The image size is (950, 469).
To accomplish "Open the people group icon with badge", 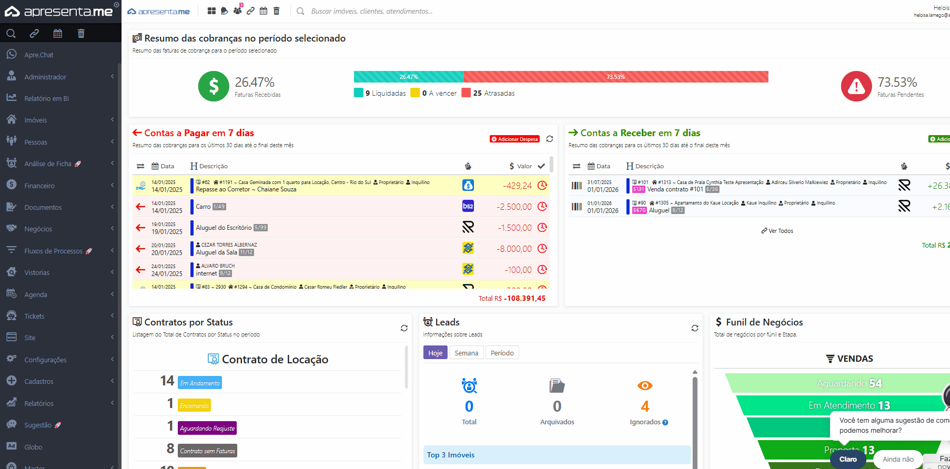I will tap(238, 10).
